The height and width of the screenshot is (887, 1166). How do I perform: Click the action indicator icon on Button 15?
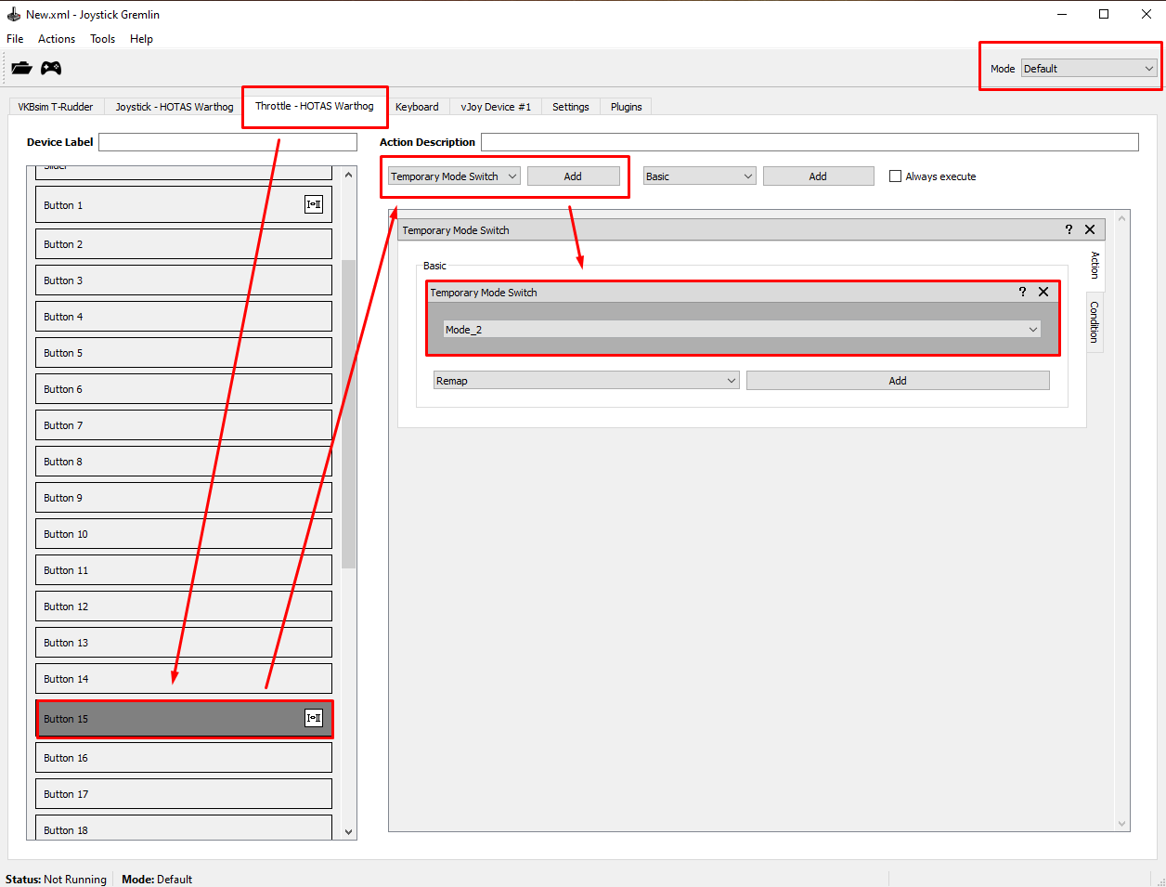(314, 718)
